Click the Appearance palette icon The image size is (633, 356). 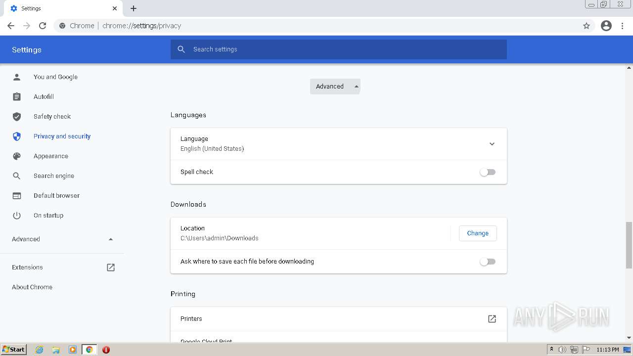tap(17, 156)
